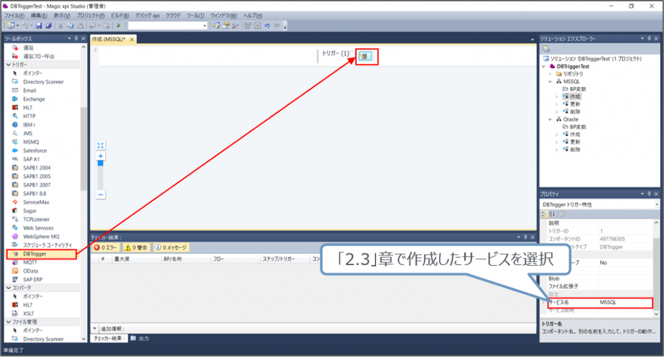
Task: Click the サービス名 MSSQL value field
Action: (x=624, y=303)
